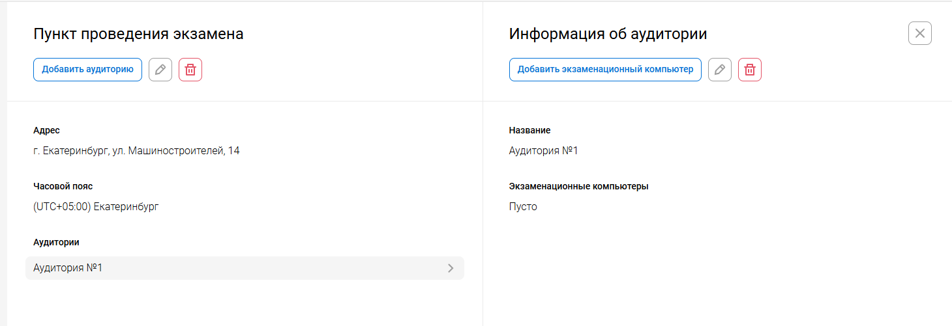Close the Информация об аудитории panel
Screen dimensions: 952x326
pos(919,33)
